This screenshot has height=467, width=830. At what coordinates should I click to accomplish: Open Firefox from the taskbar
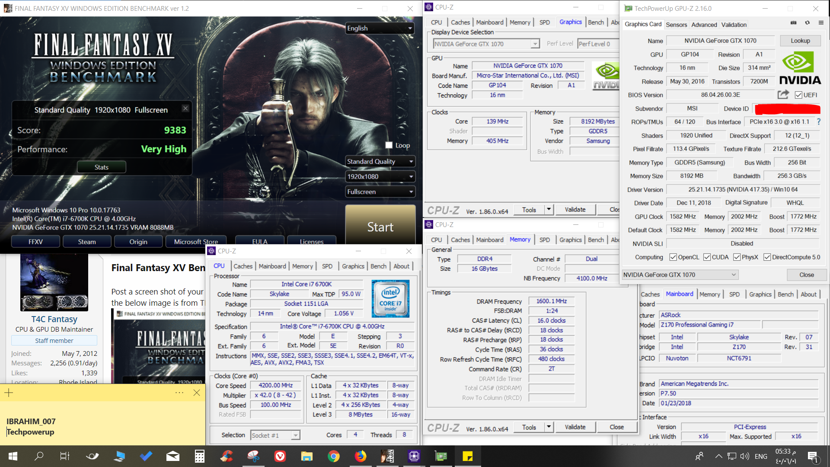[361, 456]
